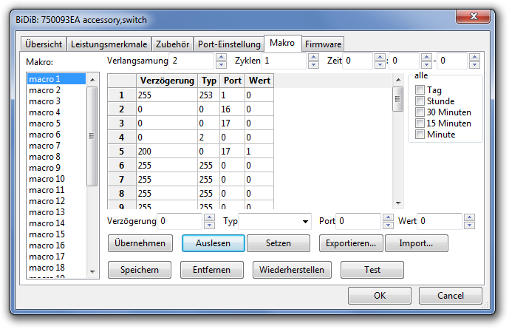Screen dimensions: 509x329
Task: Click the Auslesen button
Action: coord(213,242)
